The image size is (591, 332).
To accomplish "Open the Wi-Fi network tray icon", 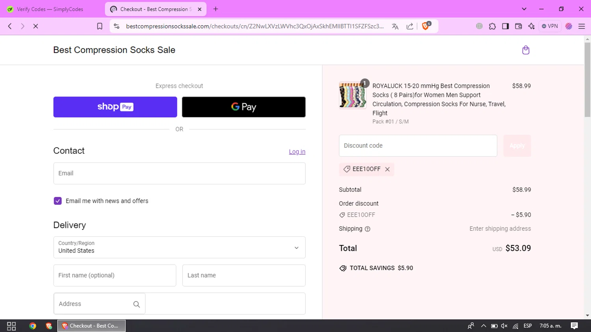I will [x=516, y=326].
